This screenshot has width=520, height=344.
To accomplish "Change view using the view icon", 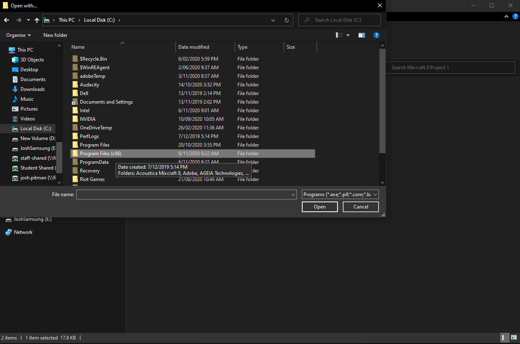I will click(339, 35).
